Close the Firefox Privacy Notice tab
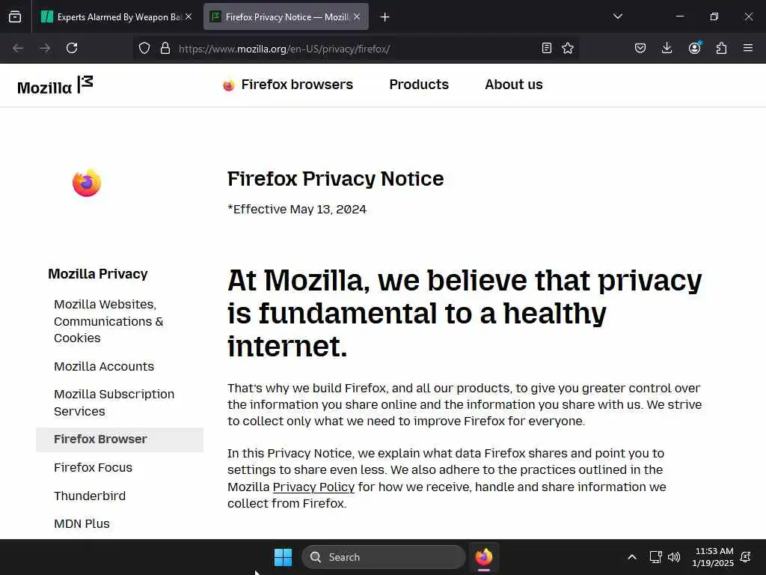This screenshot has width=766, height=575. [x=357, y=17]
